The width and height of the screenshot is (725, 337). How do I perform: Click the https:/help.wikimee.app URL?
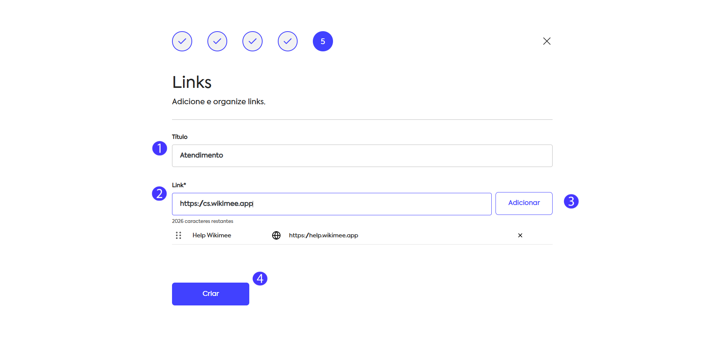(323, 235)
